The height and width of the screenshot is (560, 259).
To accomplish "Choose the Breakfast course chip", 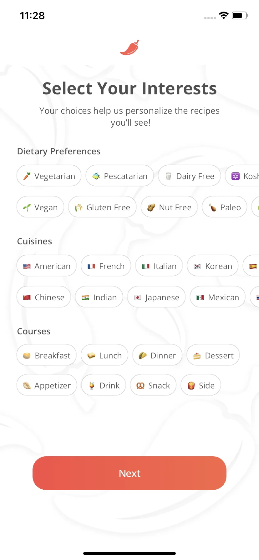I will [47, 355].
